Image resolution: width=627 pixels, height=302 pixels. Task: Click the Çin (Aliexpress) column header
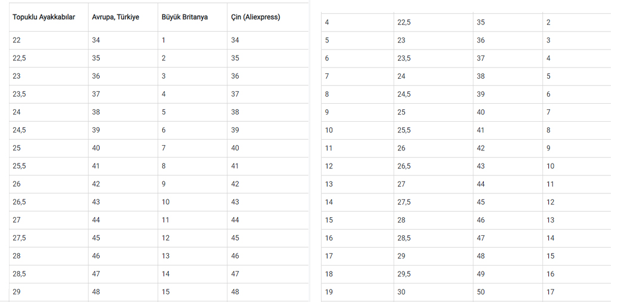click(255, 17)
